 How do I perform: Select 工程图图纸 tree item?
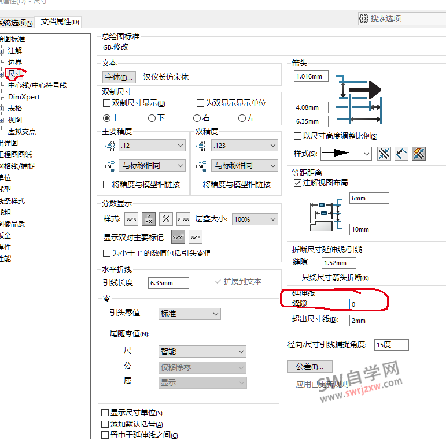click(16, 154)
